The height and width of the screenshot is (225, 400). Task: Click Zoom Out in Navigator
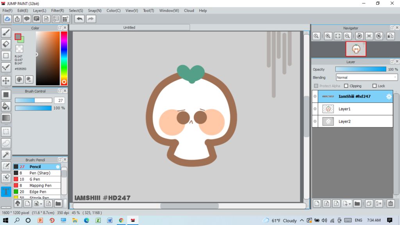(x=347, y=36)
